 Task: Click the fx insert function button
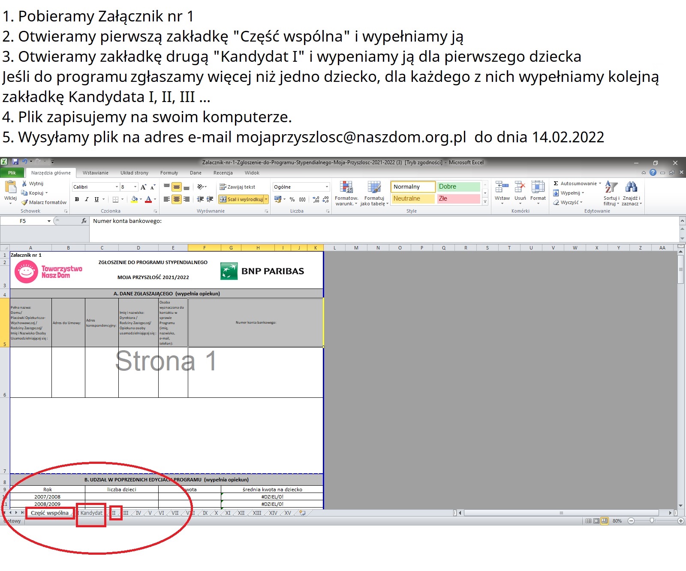84,221
